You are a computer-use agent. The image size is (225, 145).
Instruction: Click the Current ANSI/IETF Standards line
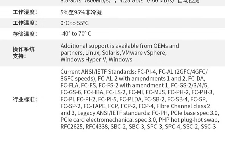pyautogui.click(x=134, y=72)
